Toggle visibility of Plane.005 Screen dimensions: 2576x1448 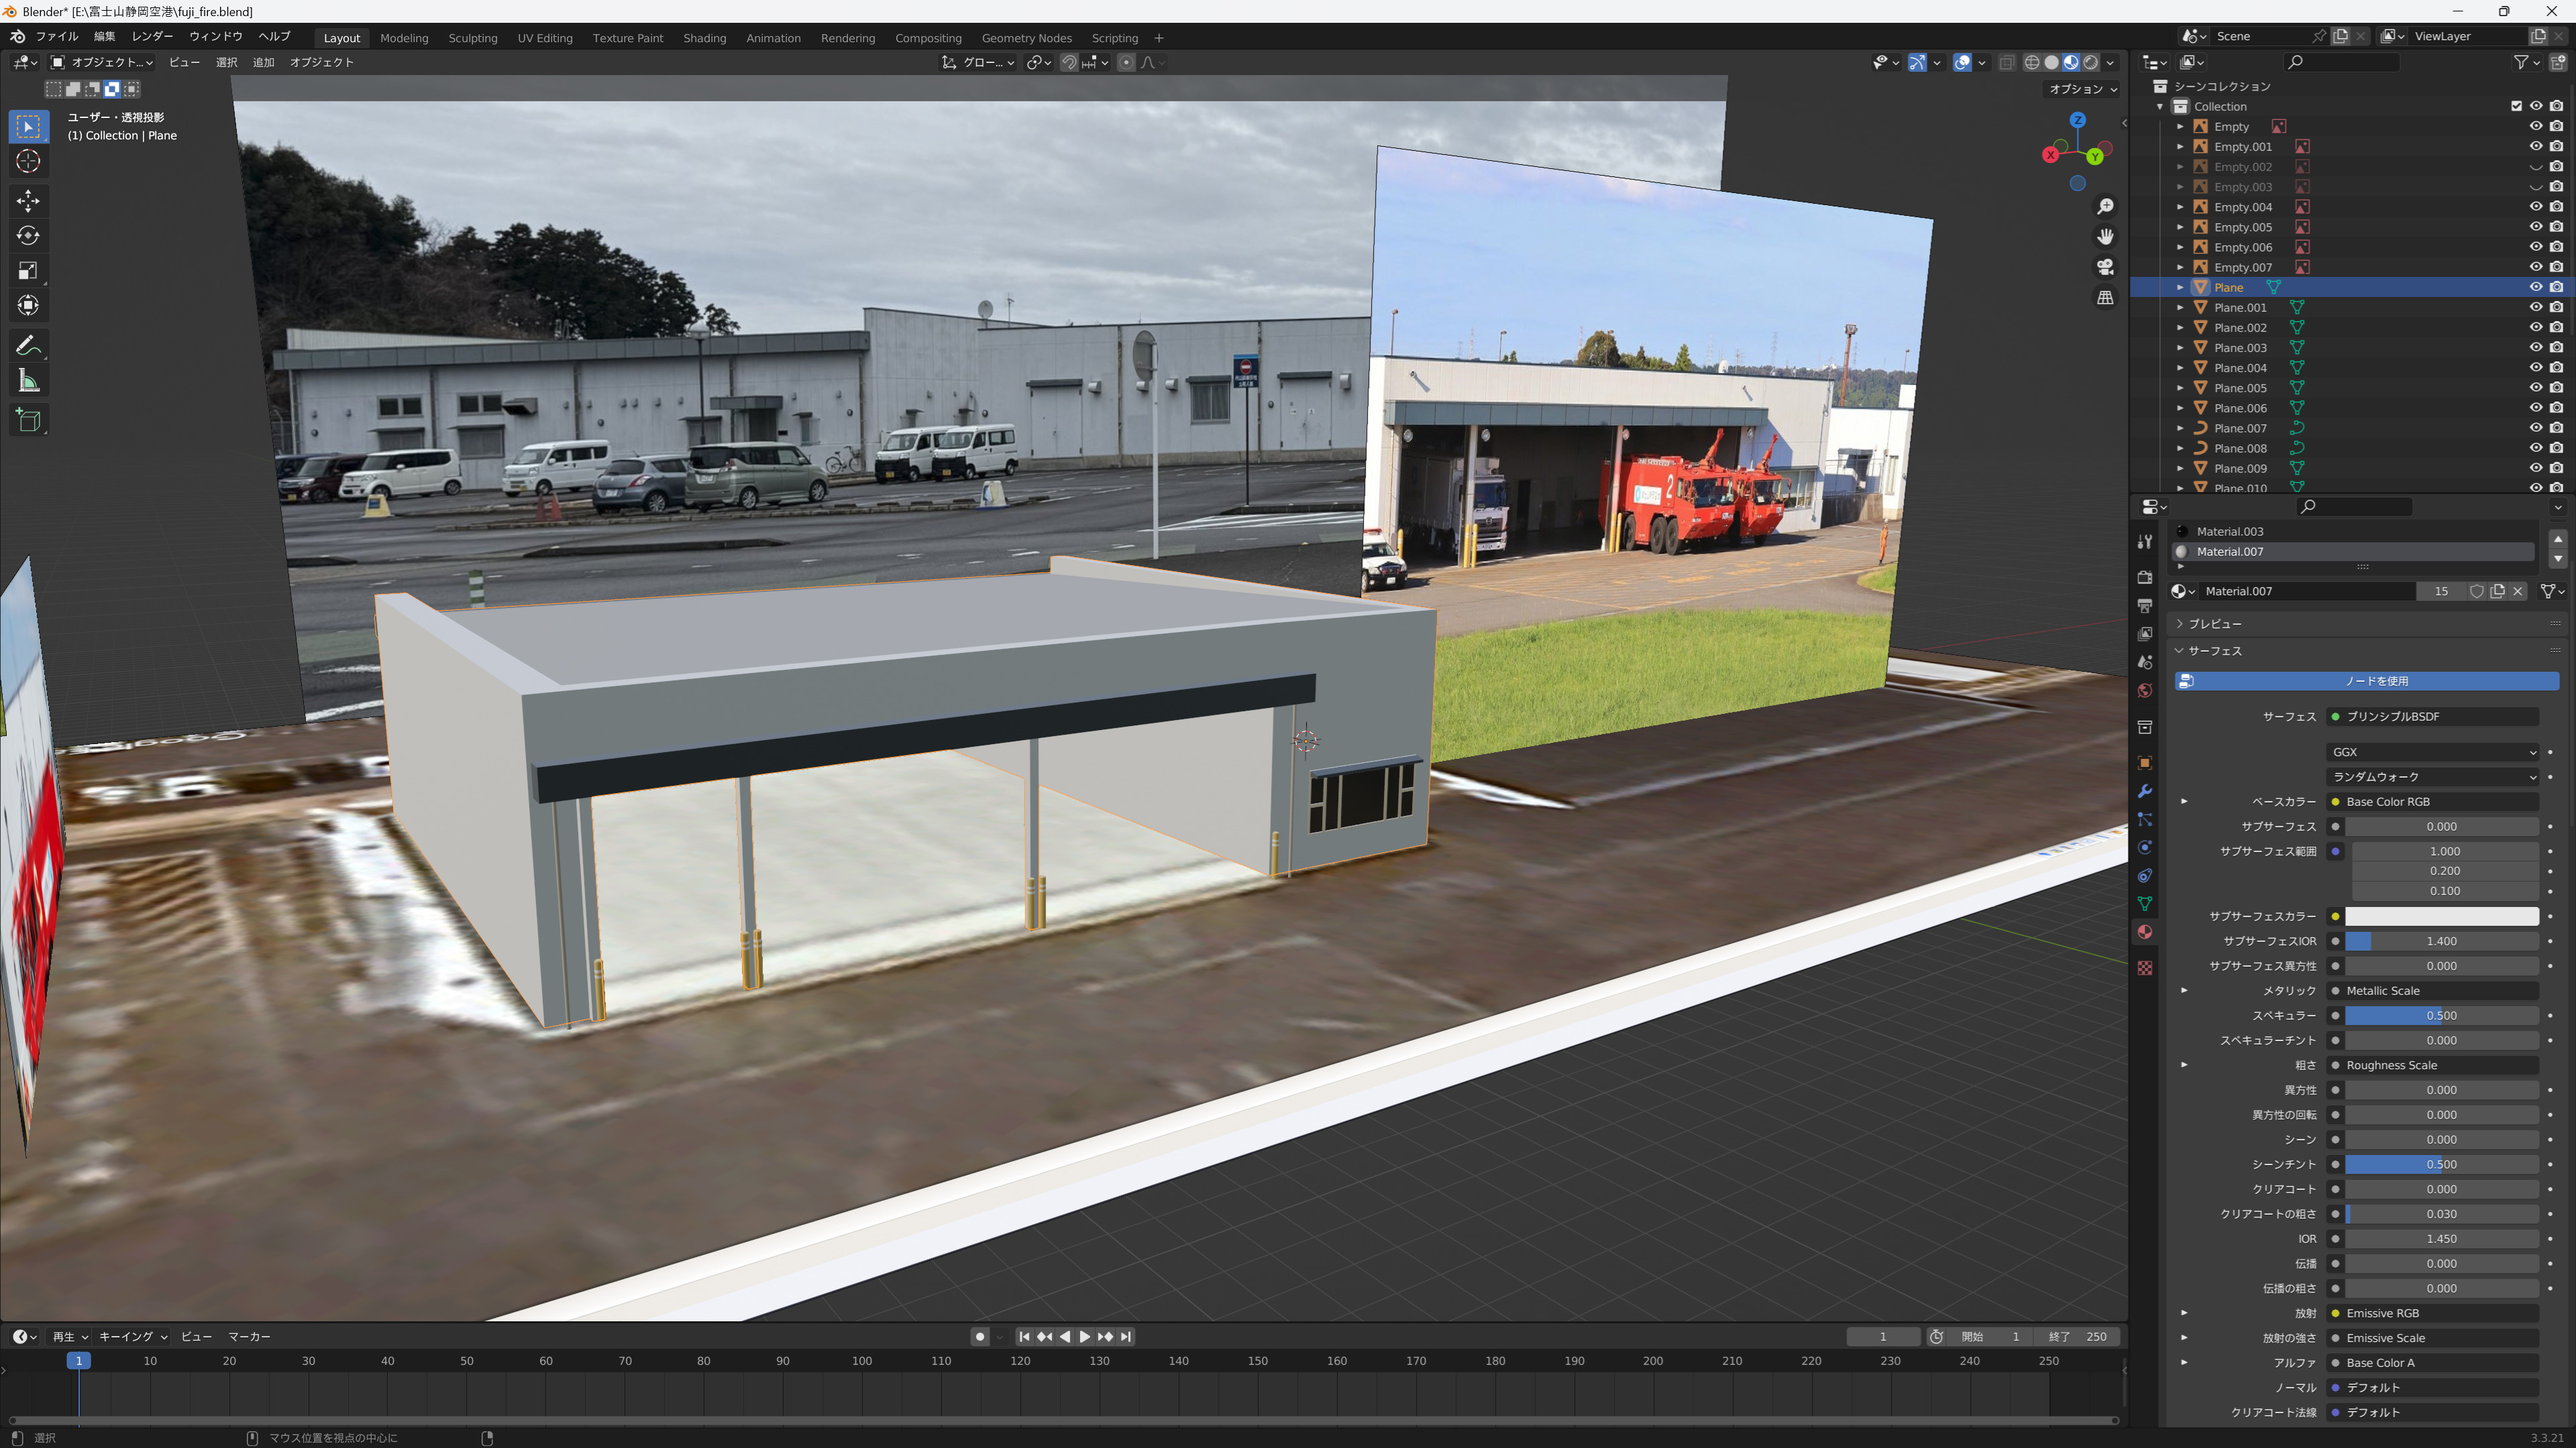[x=2536, y=387]
